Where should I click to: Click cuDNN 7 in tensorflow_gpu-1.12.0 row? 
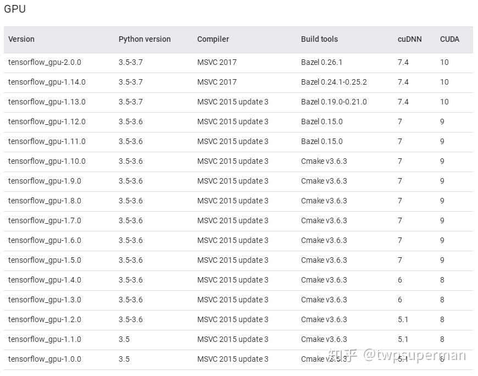(x=399, y=121)
